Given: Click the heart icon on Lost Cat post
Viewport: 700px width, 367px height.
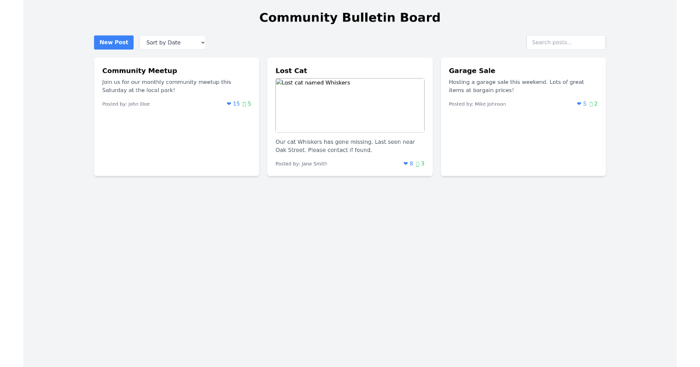Looking at the screenshot, I should (405, 164).
